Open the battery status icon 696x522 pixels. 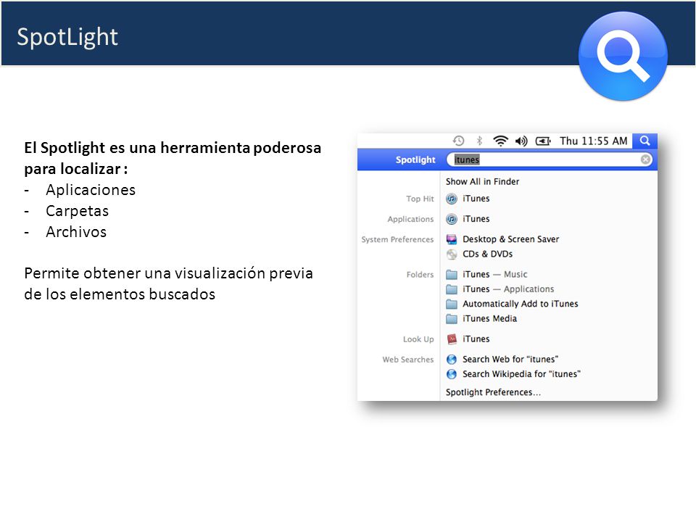tap(543, 141)
